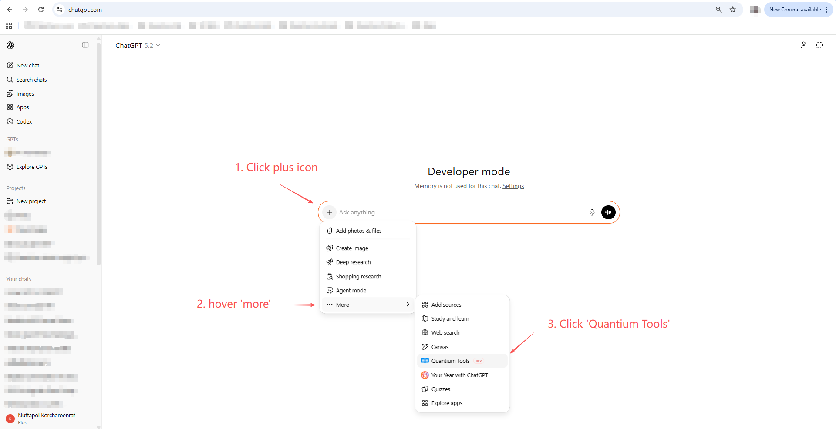Click Quantium Tools in the submenu
The height and width of the screenshot is (429, 836).
[x=462, y=361]
